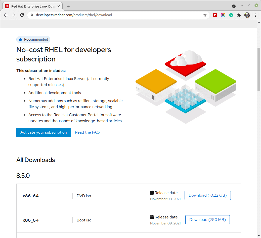Open the Chrome three-dot menu

255,15
